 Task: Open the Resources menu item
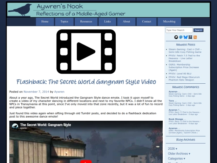coord(86,22)
